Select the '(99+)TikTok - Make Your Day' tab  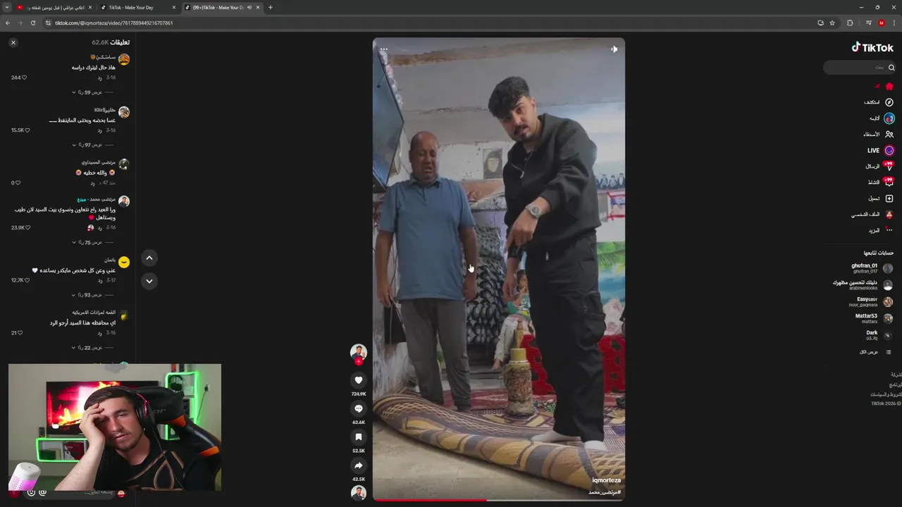(x=222, y=7)
